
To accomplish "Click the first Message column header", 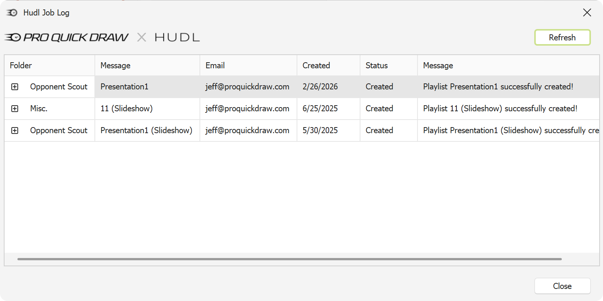I will (x=115, y=65).
